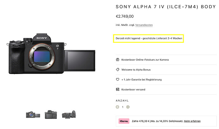
Task: Click the quantity value field
Action: tap(123, 107)
